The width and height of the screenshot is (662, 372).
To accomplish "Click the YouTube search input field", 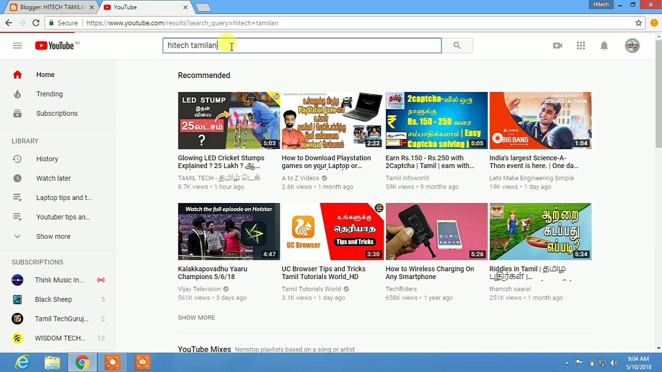I will pos(302,45).
